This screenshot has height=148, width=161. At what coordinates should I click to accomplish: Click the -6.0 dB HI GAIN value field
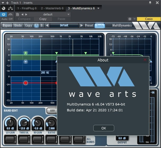click(38, 129)
